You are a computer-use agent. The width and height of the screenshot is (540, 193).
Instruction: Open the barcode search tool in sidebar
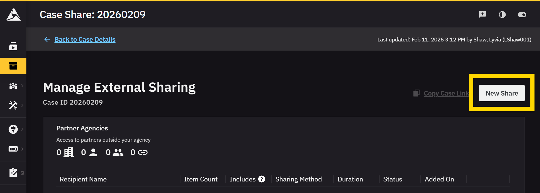[13, 149]
